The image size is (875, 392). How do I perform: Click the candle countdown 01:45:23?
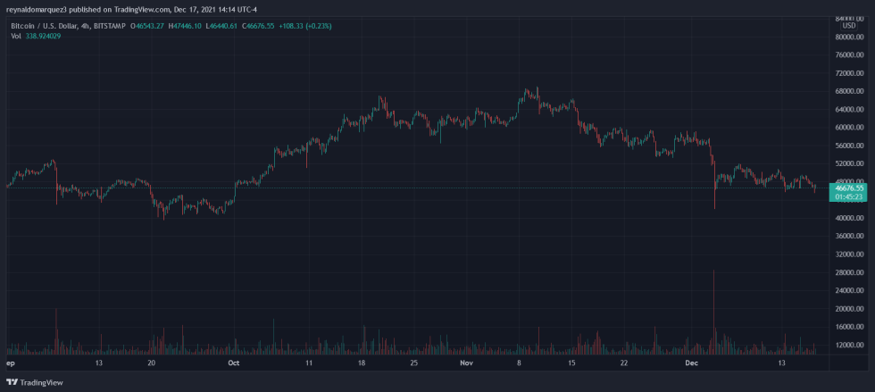pos(849,196)
